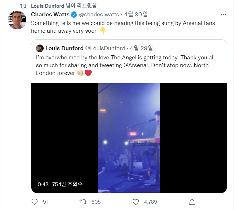
Task: Click the 4월 30일 tweet date
Action: coord(136,14)
